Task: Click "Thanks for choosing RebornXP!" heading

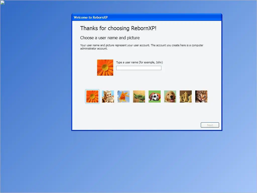Action: coord(118,28)
